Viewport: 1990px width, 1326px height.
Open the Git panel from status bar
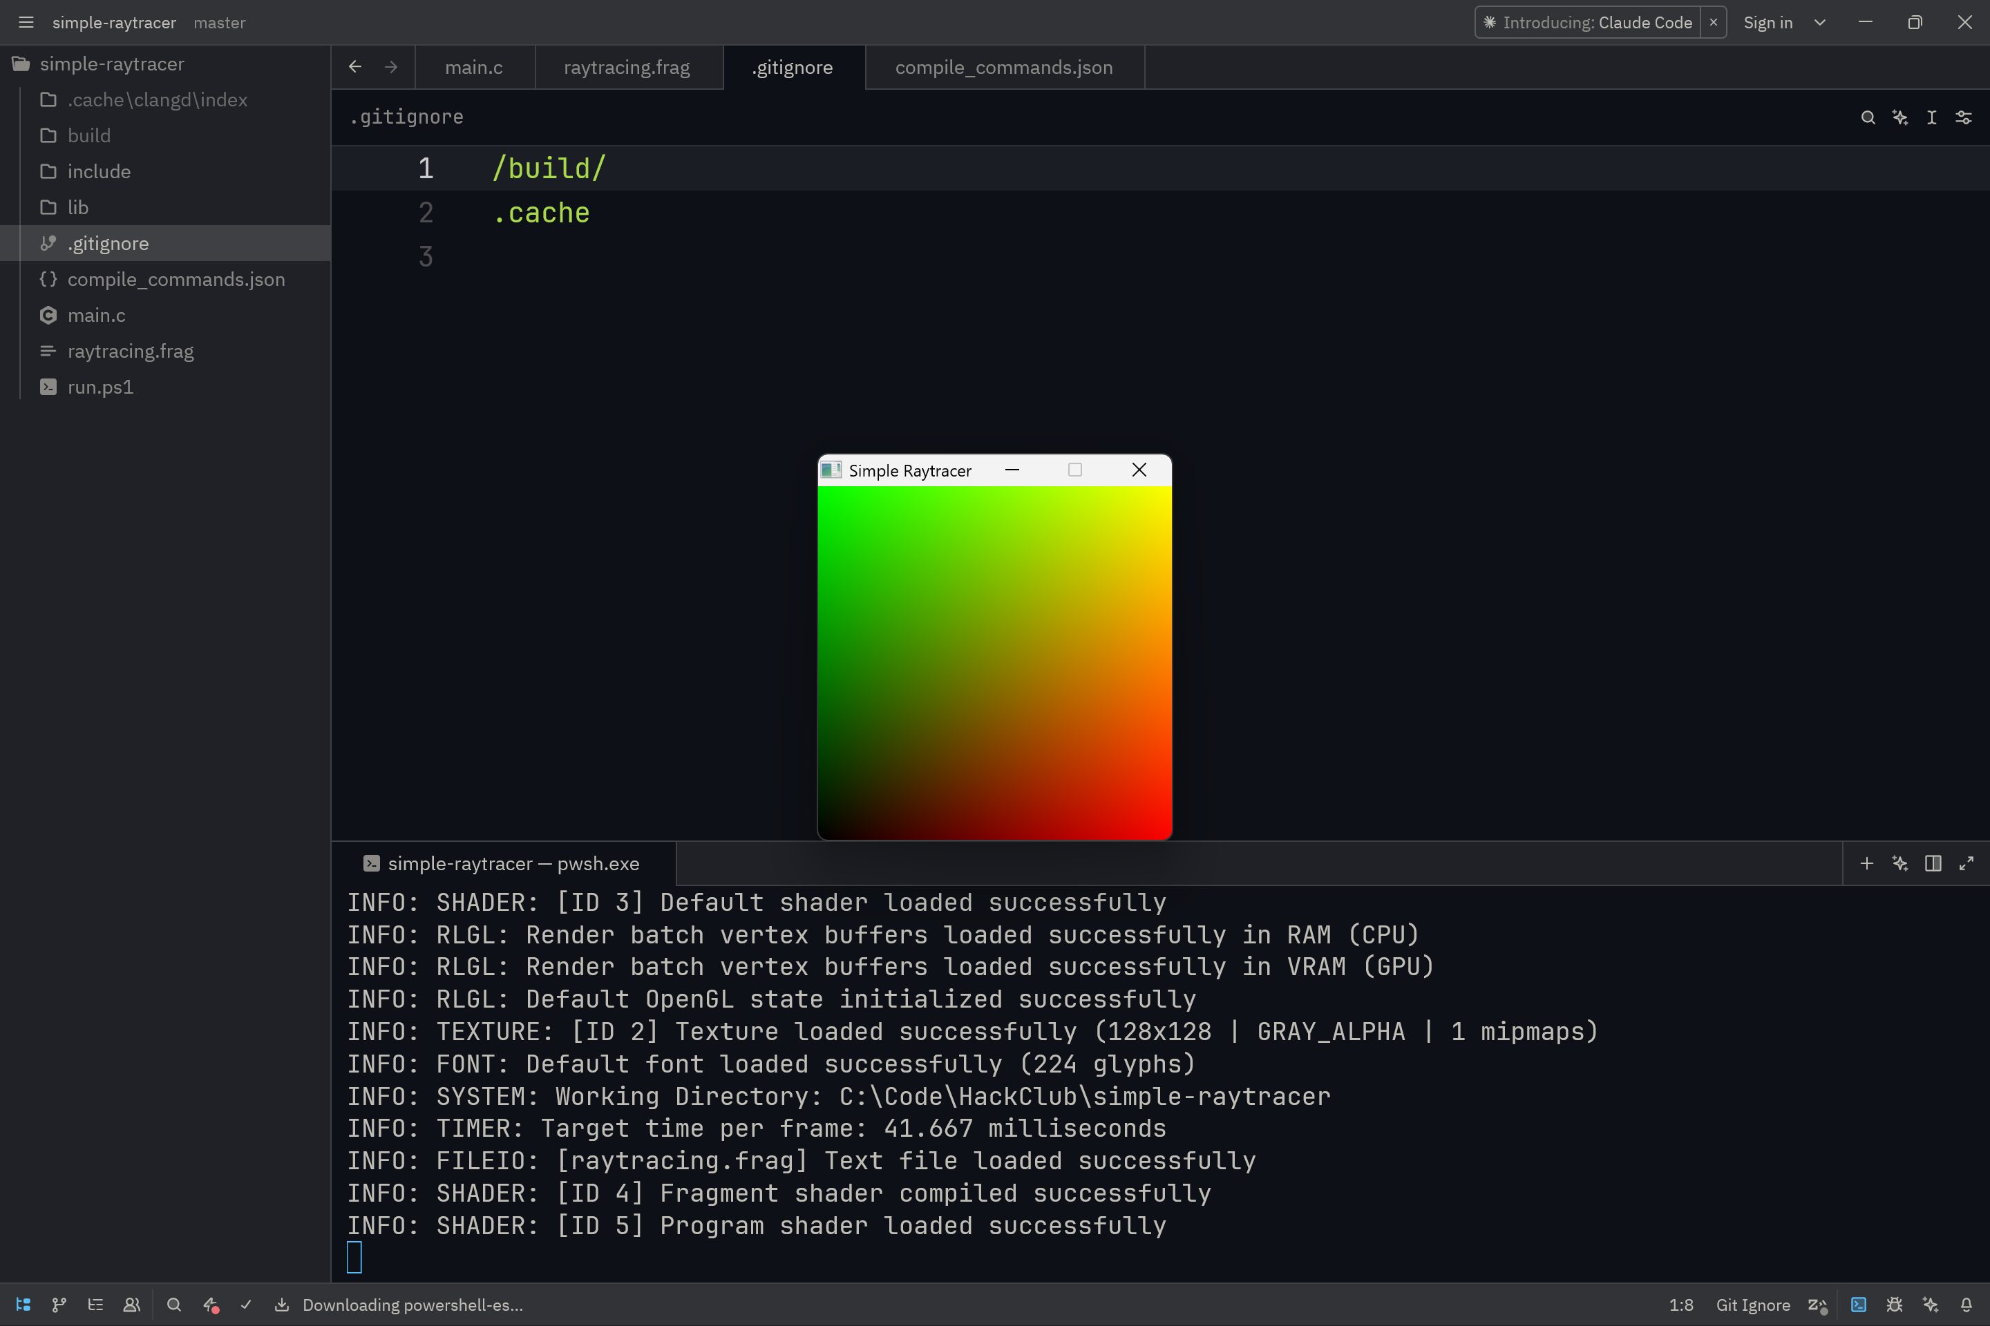58,1305
